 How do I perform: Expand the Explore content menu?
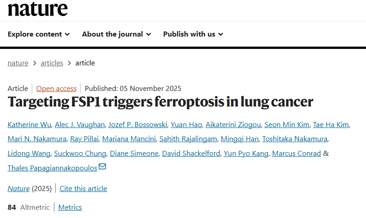coord(38,34)
